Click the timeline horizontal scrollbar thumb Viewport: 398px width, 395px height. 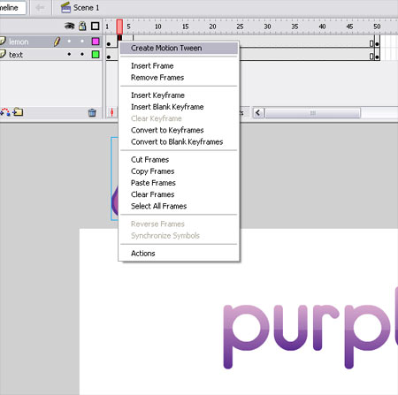[313, 113]
